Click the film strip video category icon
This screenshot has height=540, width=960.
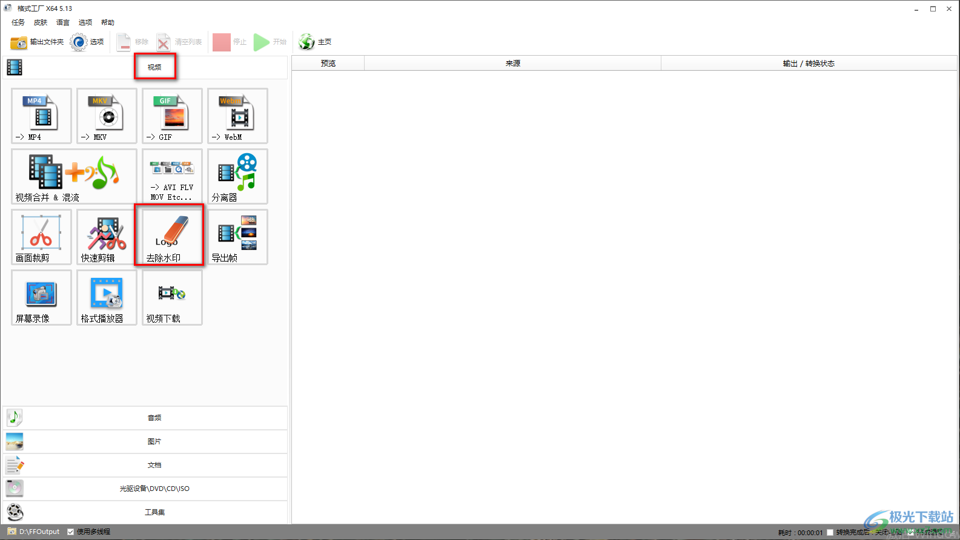pos(15,67)
